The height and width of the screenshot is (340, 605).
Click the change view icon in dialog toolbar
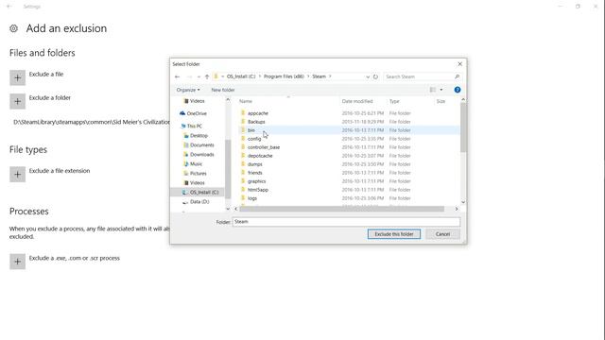point(433,90)
